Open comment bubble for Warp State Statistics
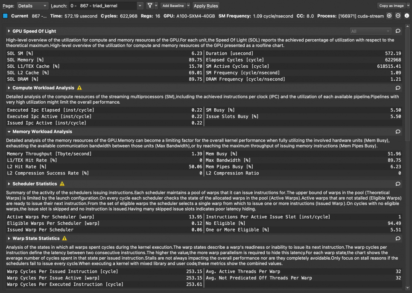 [x=398, y=238]
